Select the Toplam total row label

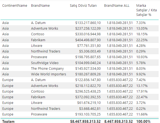8,121
